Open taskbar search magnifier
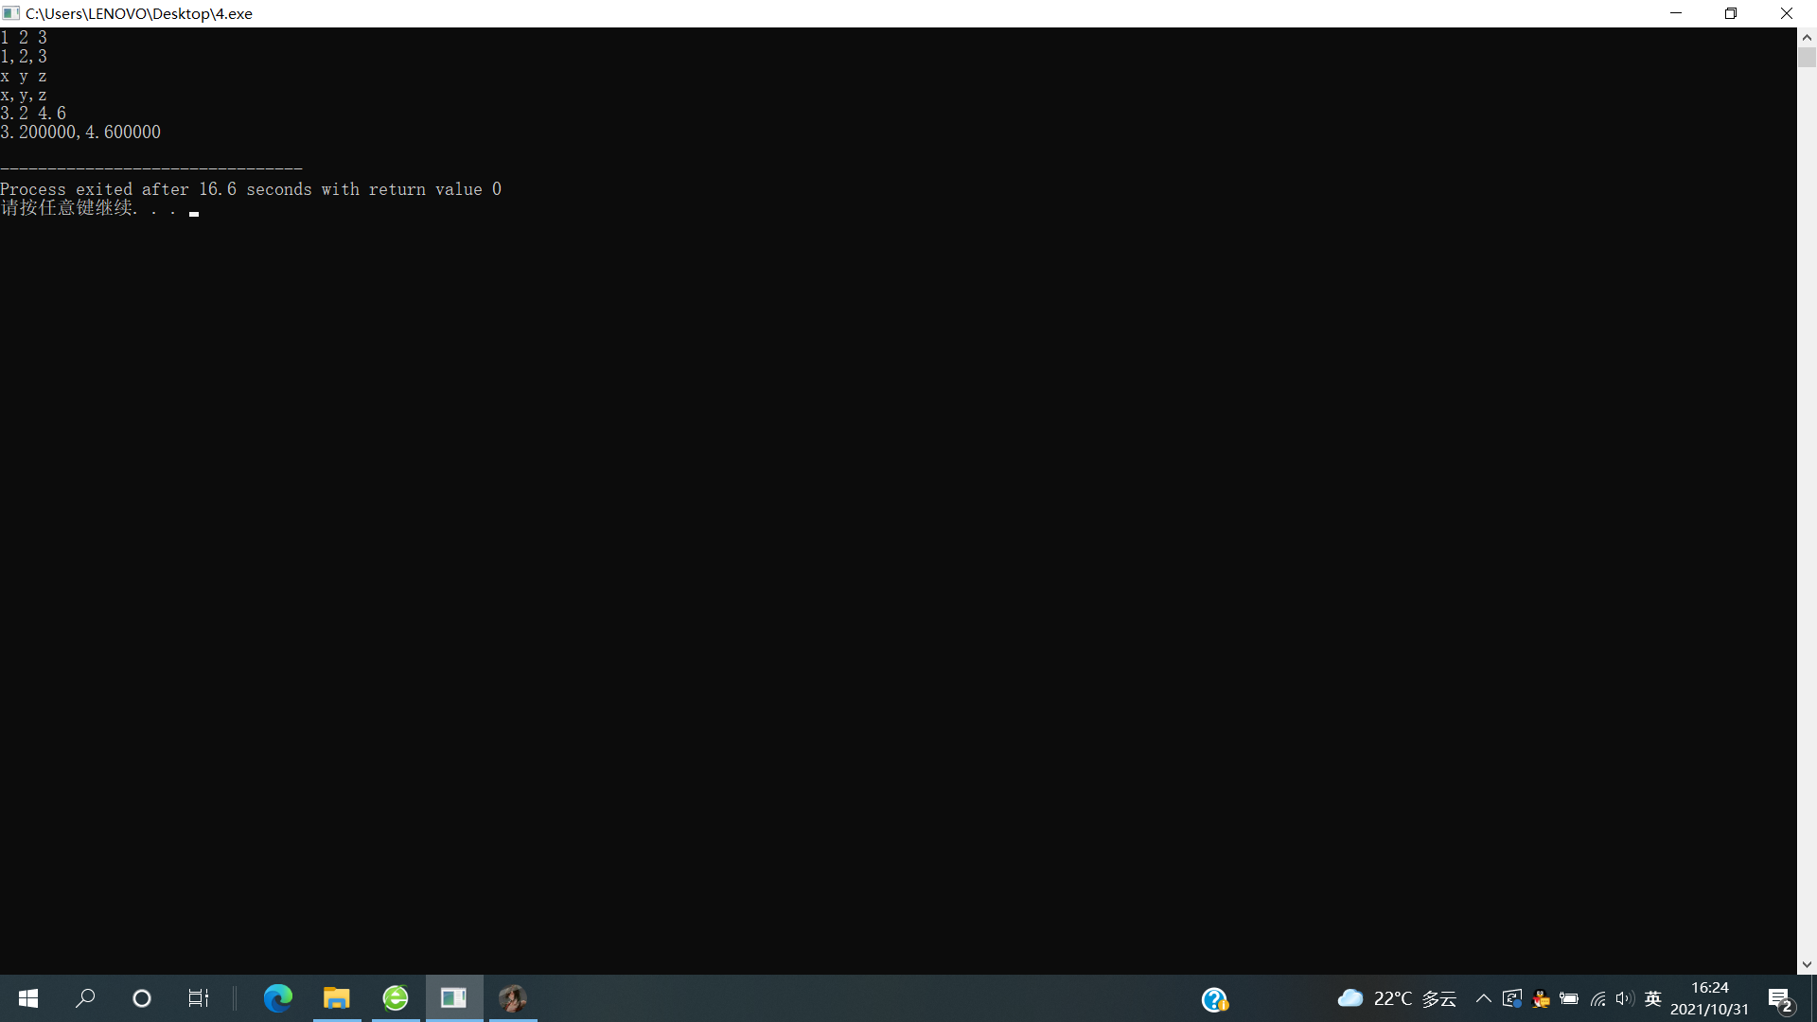The height and width of the screenshot is (1022, 1817). point(85,998)
